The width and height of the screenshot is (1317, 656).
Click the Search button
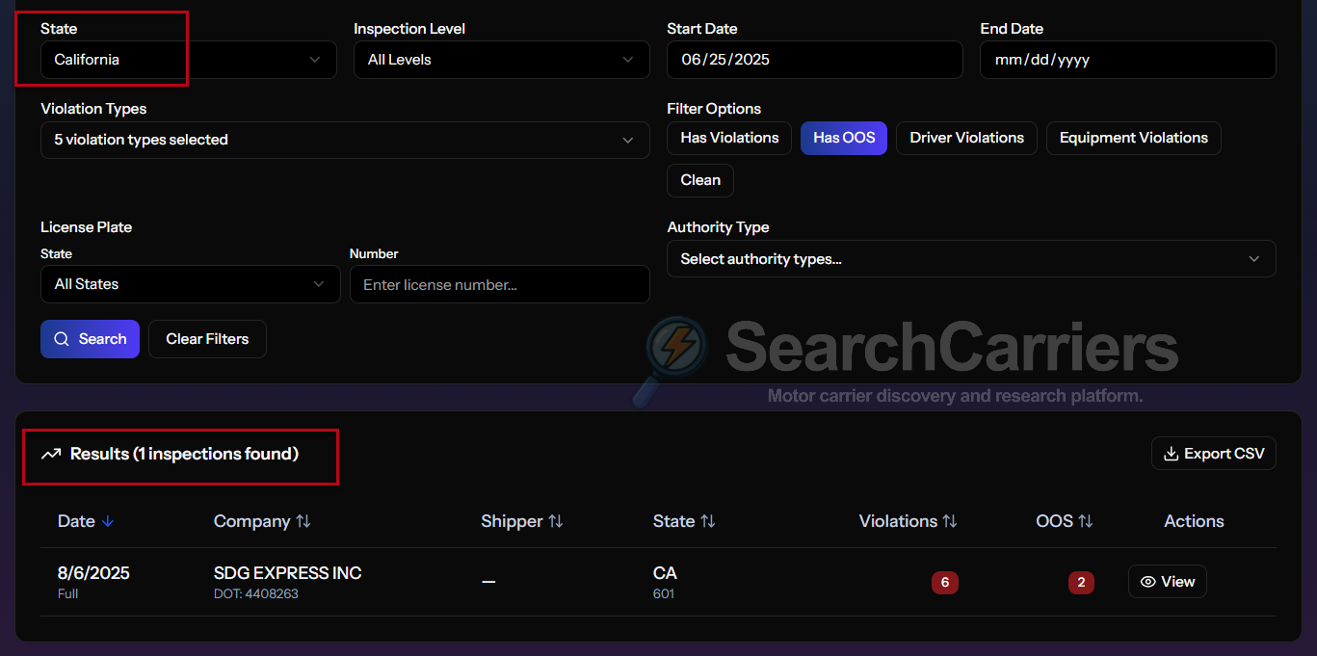click(90, 339)
